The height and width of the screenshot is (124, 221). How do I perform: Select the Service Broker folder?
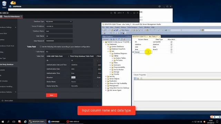[x=118, y=70]
